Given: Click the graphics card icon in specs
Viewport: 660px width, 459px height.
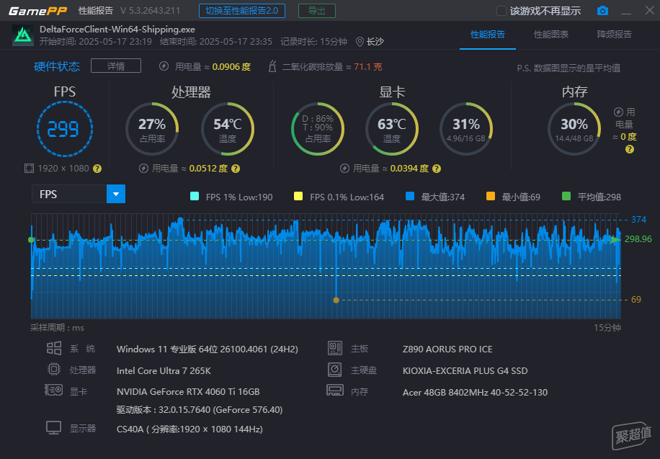Looking at the screenshot, I should click(54, 391).
